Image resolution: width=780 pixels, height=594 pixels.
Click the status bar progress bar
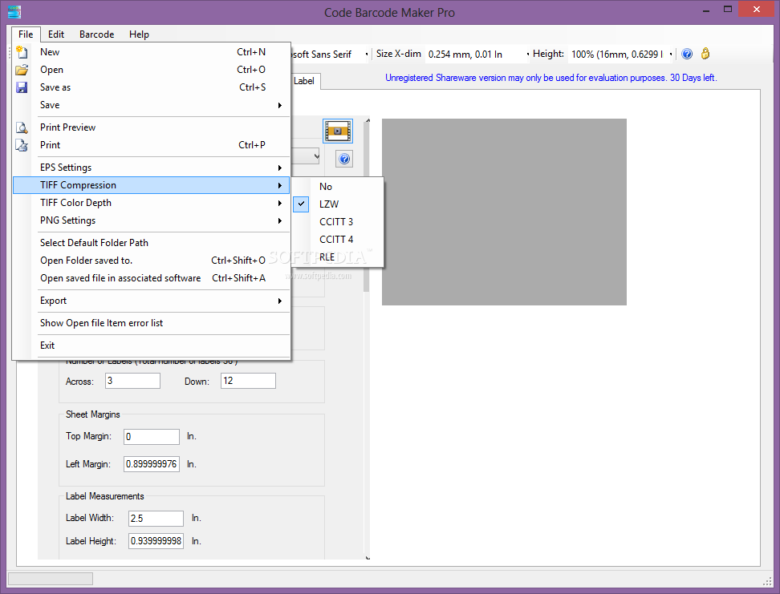(x=51, y=579)
